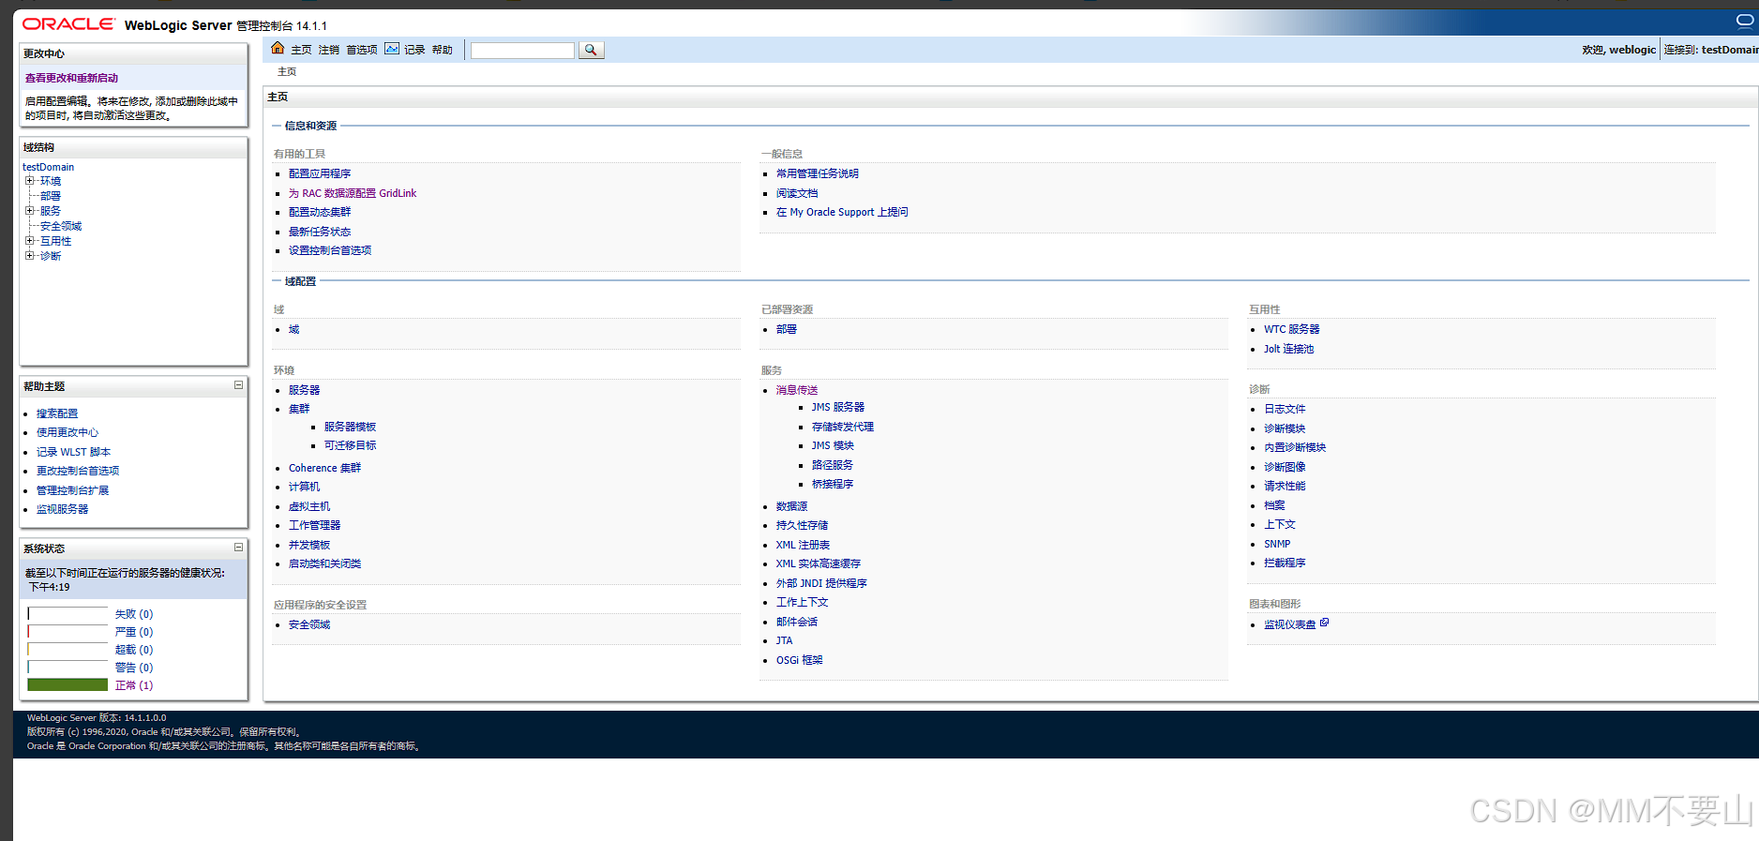Select 安全领域 in the domain tree
This screenshot has height=841, width=1759.
point(61,226)
